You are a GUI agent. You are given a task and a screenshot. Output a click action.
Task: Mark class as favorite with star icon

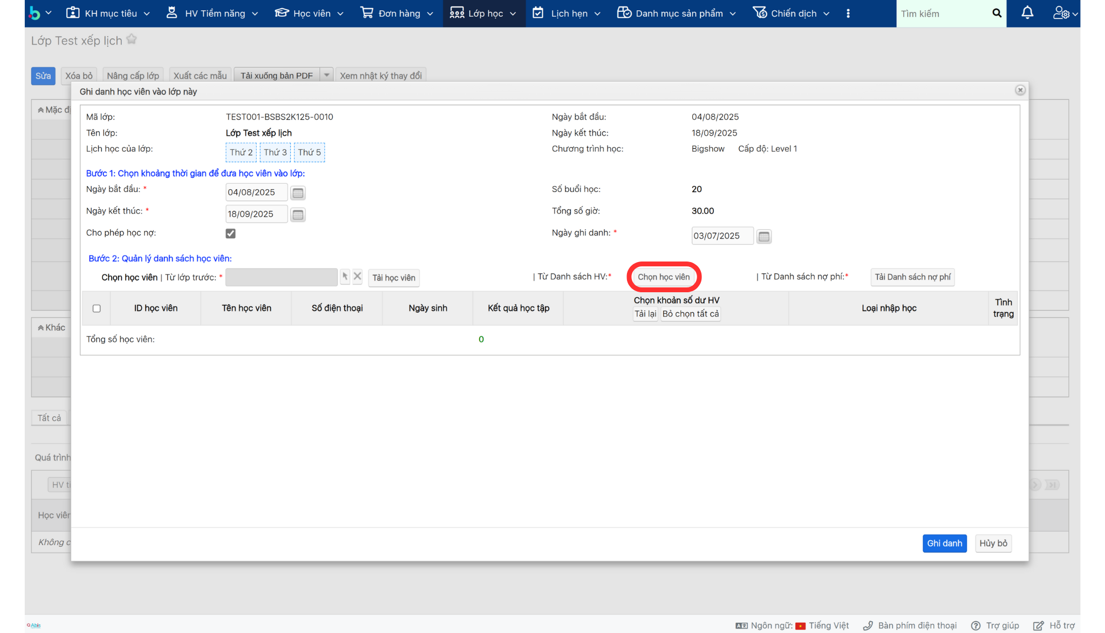point(132,40)
